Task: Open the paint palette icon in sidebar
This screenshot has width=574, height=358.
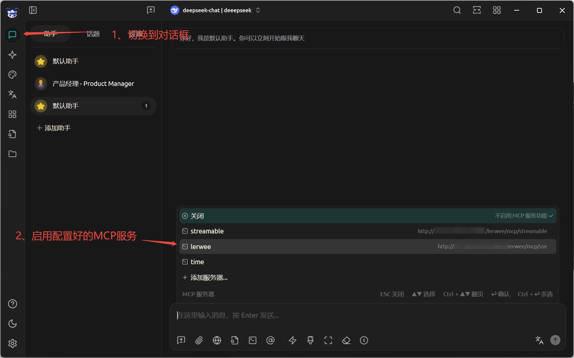Action: tap(12, 75)
